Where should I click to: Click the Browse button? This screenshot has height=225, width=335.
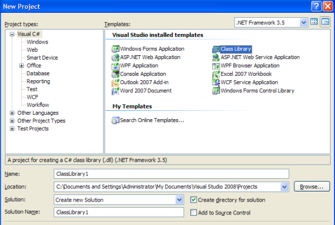(312, 187)
